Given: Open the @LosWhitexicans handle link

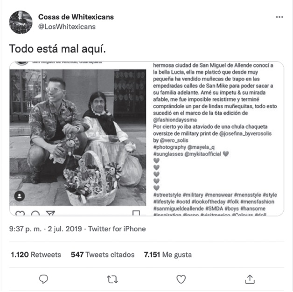Looking at the screenshot, I should [x=67, y=27].
